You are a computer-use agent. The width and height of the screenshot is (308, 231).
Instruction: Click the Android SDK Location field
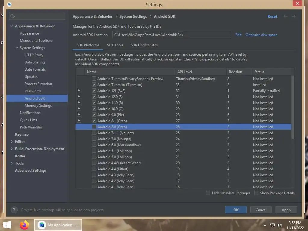point(171,35)
